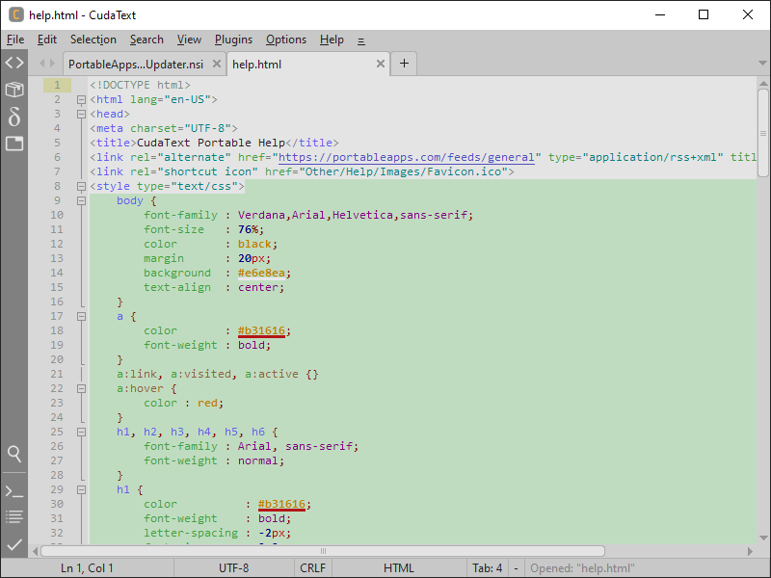The width and height of the screenshot is (771, 578).
Task: Change encoding via UTF-8 status cell
Action: [x=233, y=568]
